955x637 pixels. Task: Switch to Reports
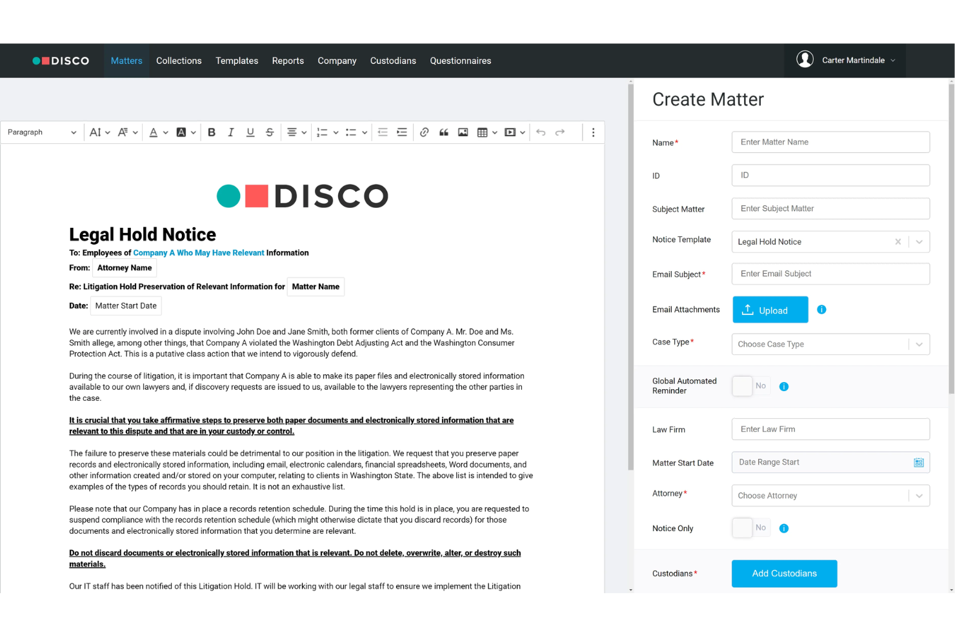pos(288,61)
